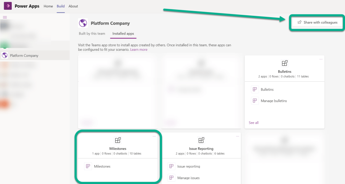Click the Milestones package icon
The image size is (345, 184).
(x=118, y=140)
